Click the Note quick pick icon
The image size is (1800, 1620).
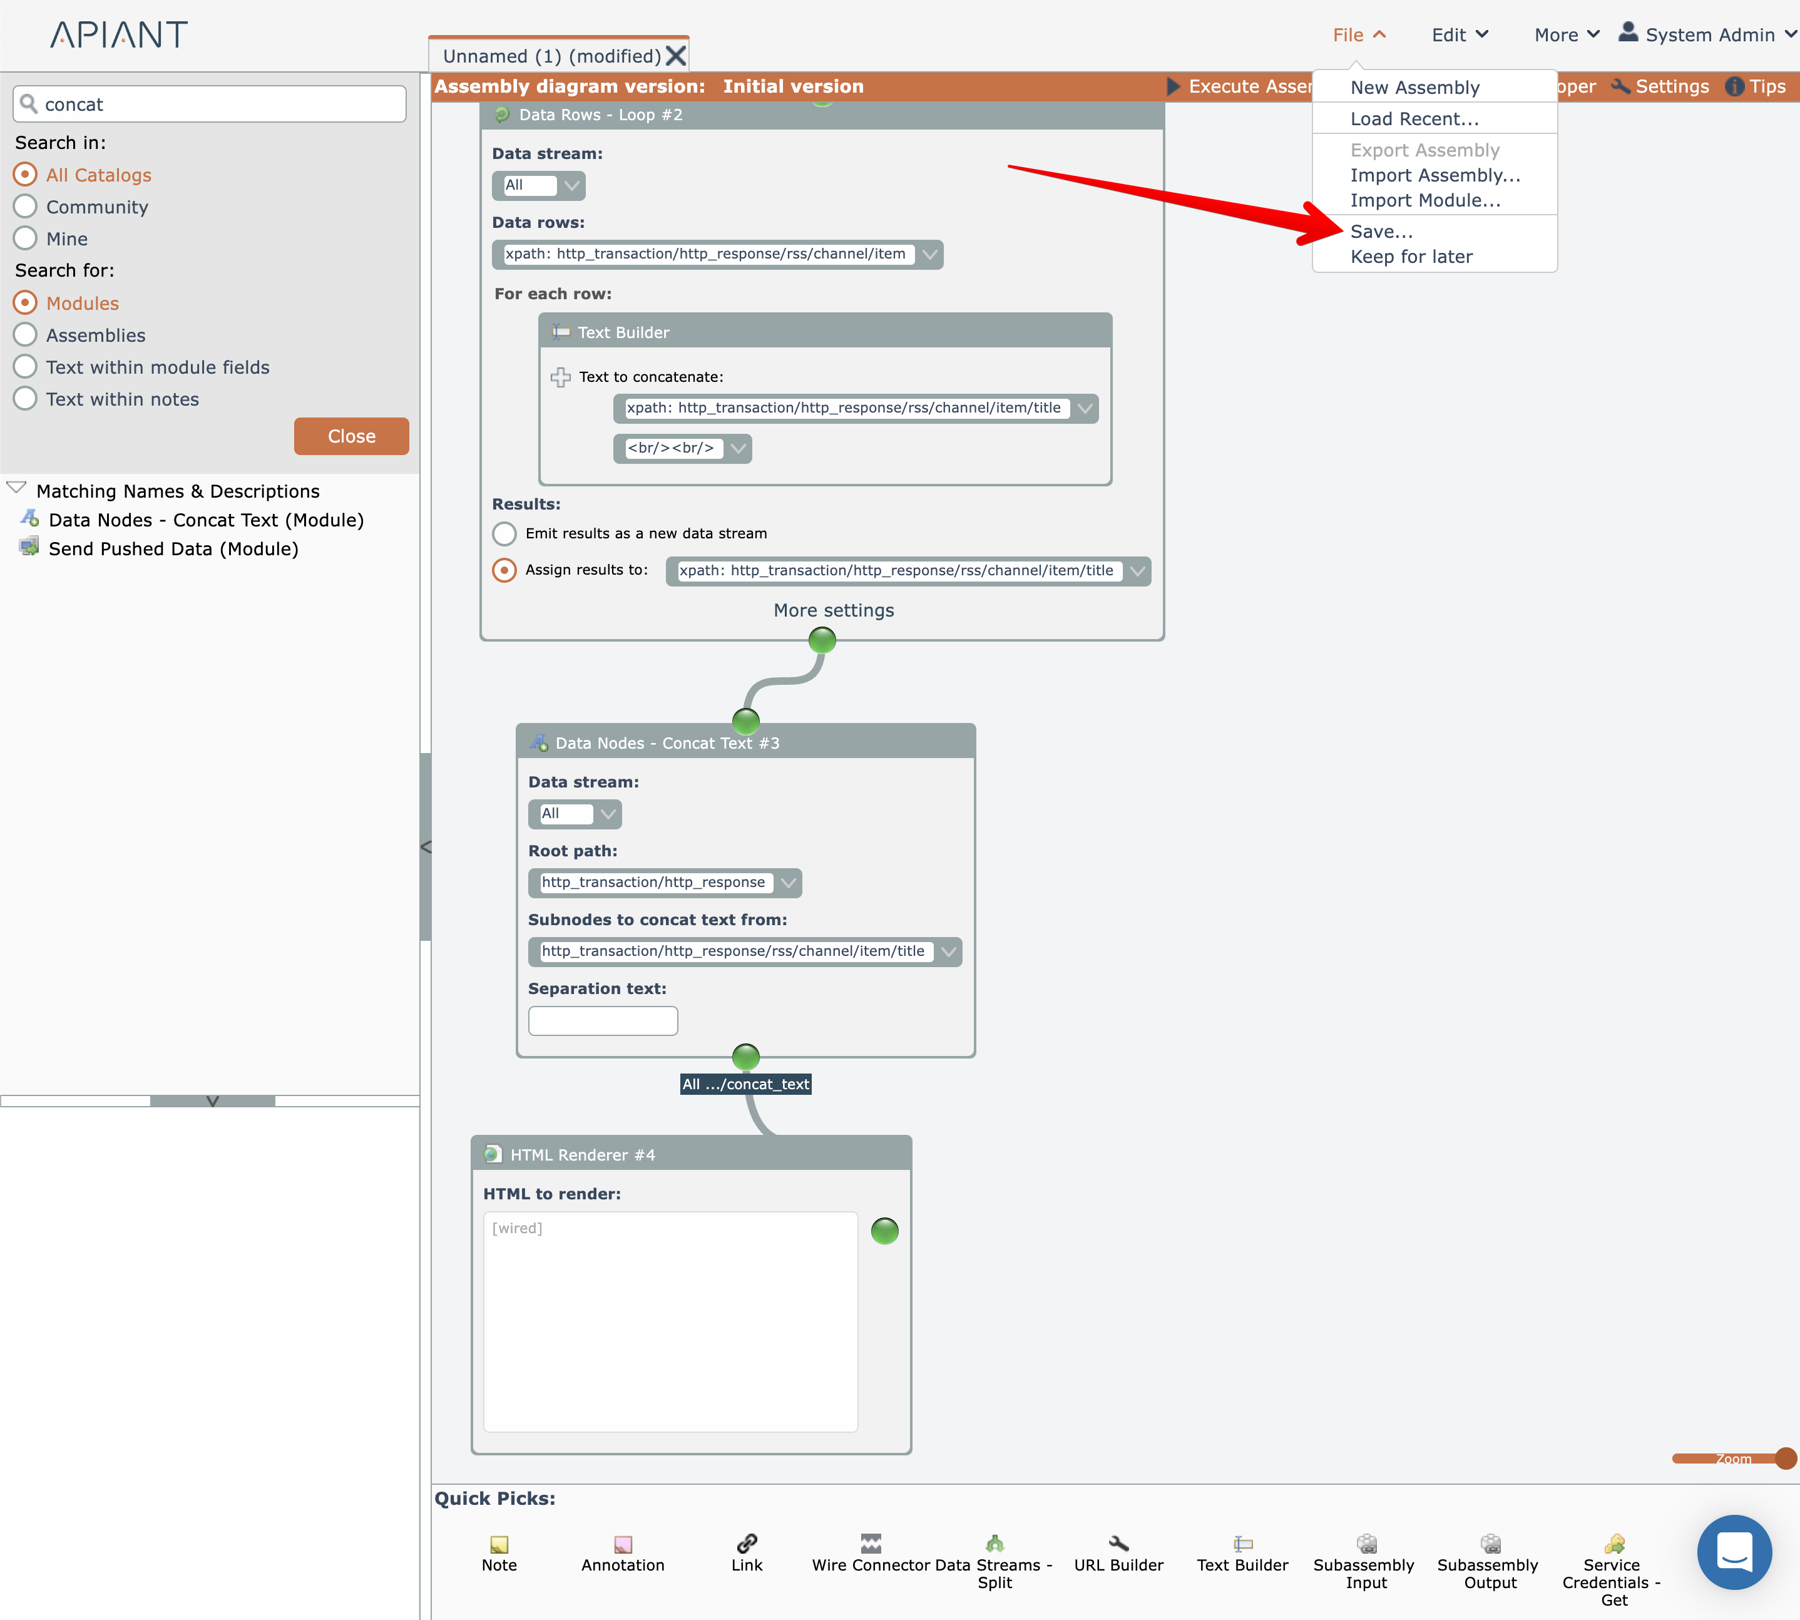499,1544
